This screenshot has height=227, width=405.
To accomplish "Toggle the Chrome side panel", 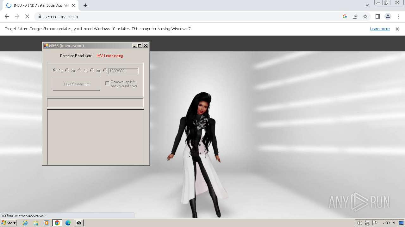I will point(377,16).
